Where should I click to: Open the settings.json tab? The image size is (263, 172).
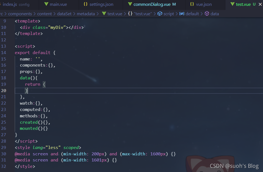pyautogui.click(x=101, y=4)
